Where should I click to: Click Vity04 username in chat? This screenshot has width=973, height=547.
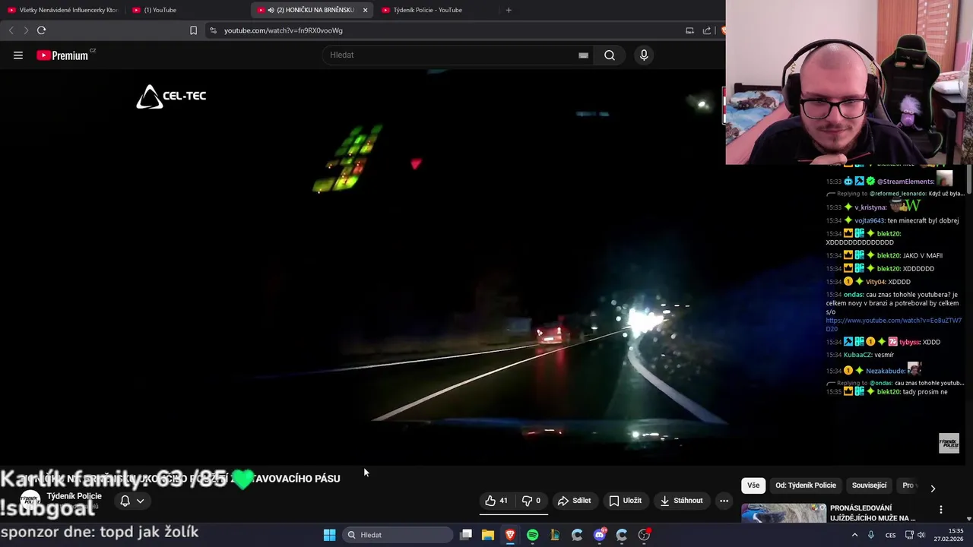click(x=876, y=282)
